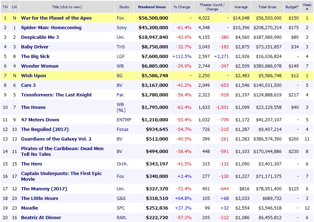Click the Orch. studio cell
This screenshot has height=222, width=314.
click(x=122, y=164)
